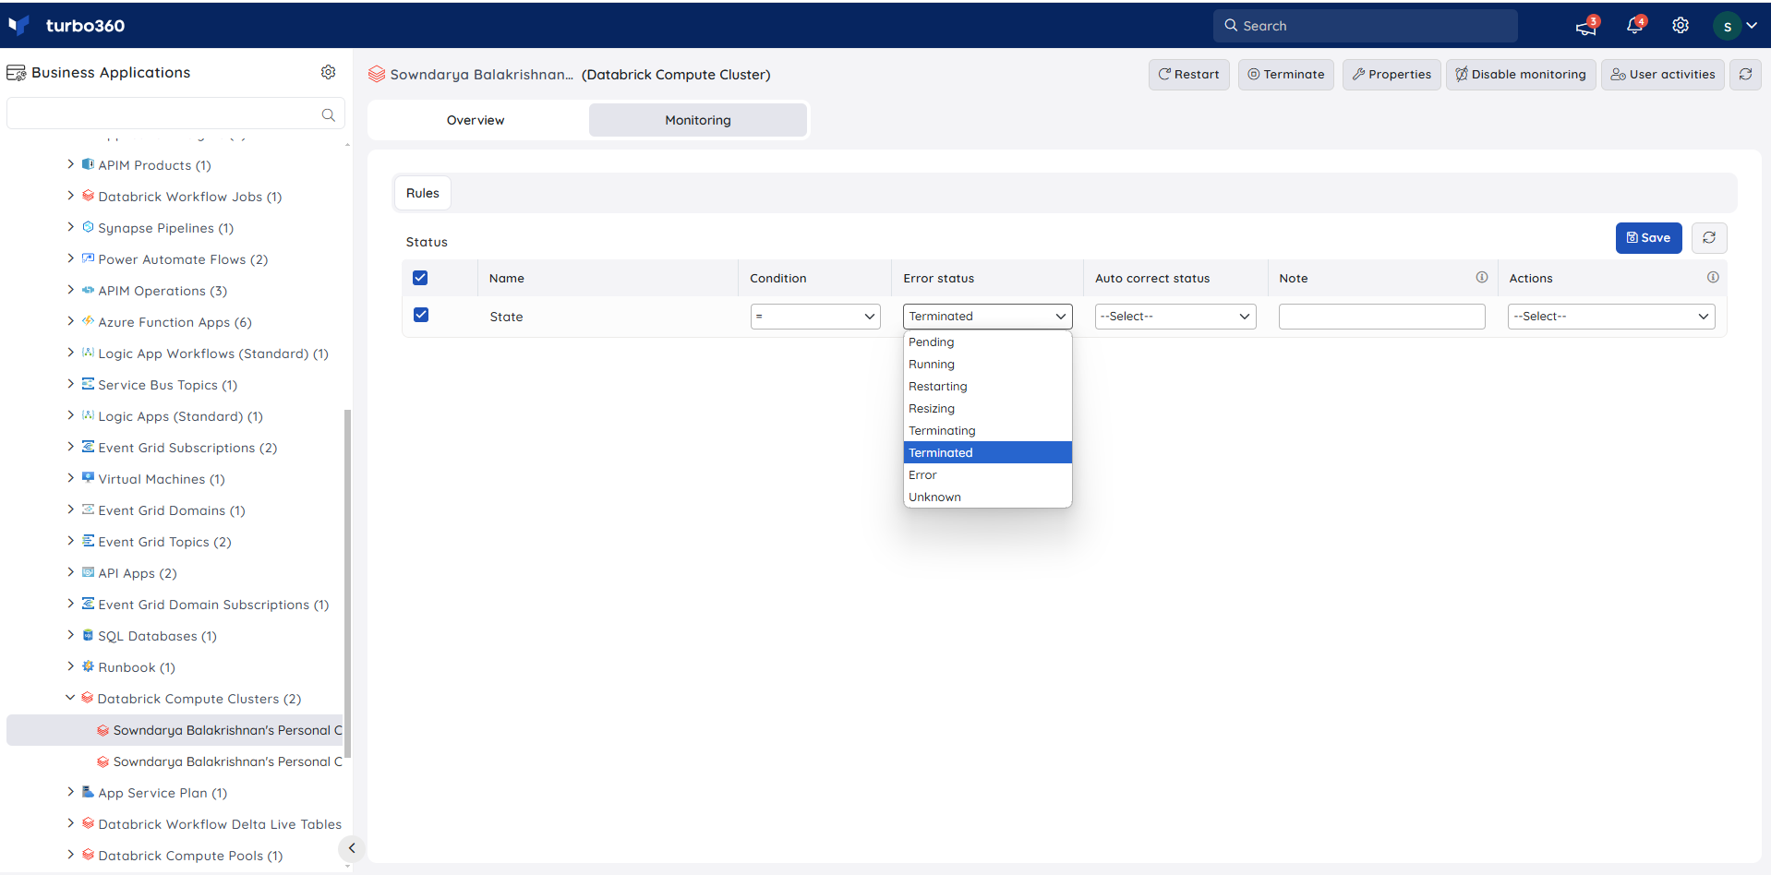This screenshot has width=1771, height=875.
Task: Save the monitoring rules
Action: click(1648, 238)
